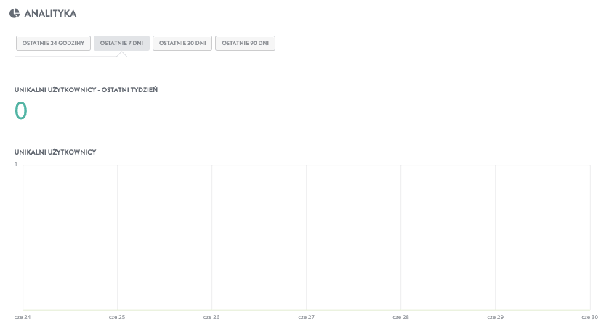Select the Ostatnie 7 dni tab
This screenshot has height=325, width=609.
[121, 43]
